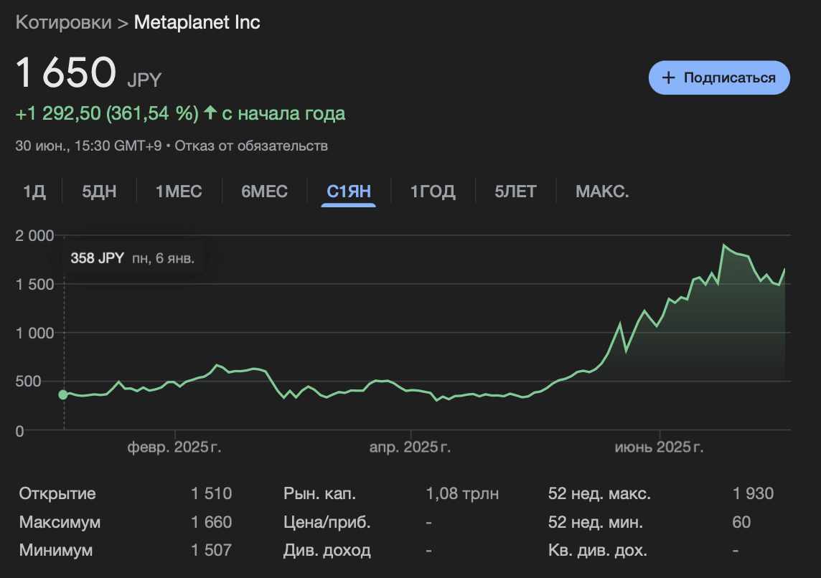Click the 52 нед. мин. value 60
The width and height of the screenshot is (821, 578).
point(741,521)
